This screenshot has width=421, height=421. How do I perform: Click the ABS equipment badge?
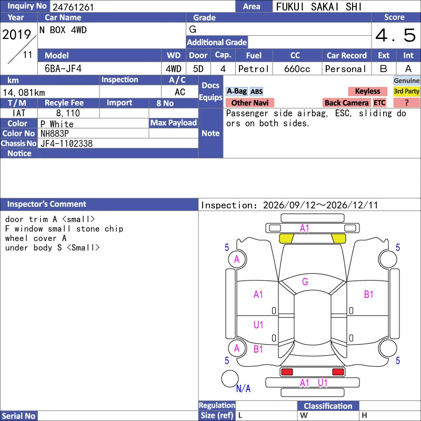point(256,92)
